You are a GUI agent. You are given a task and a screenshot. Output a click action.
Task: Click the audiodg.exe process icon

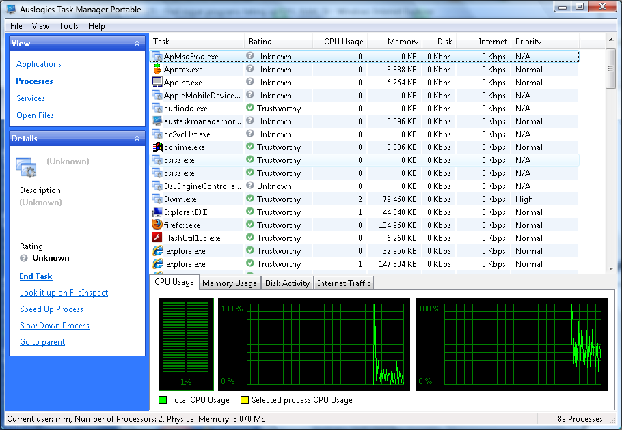click(x=157, y=109)
